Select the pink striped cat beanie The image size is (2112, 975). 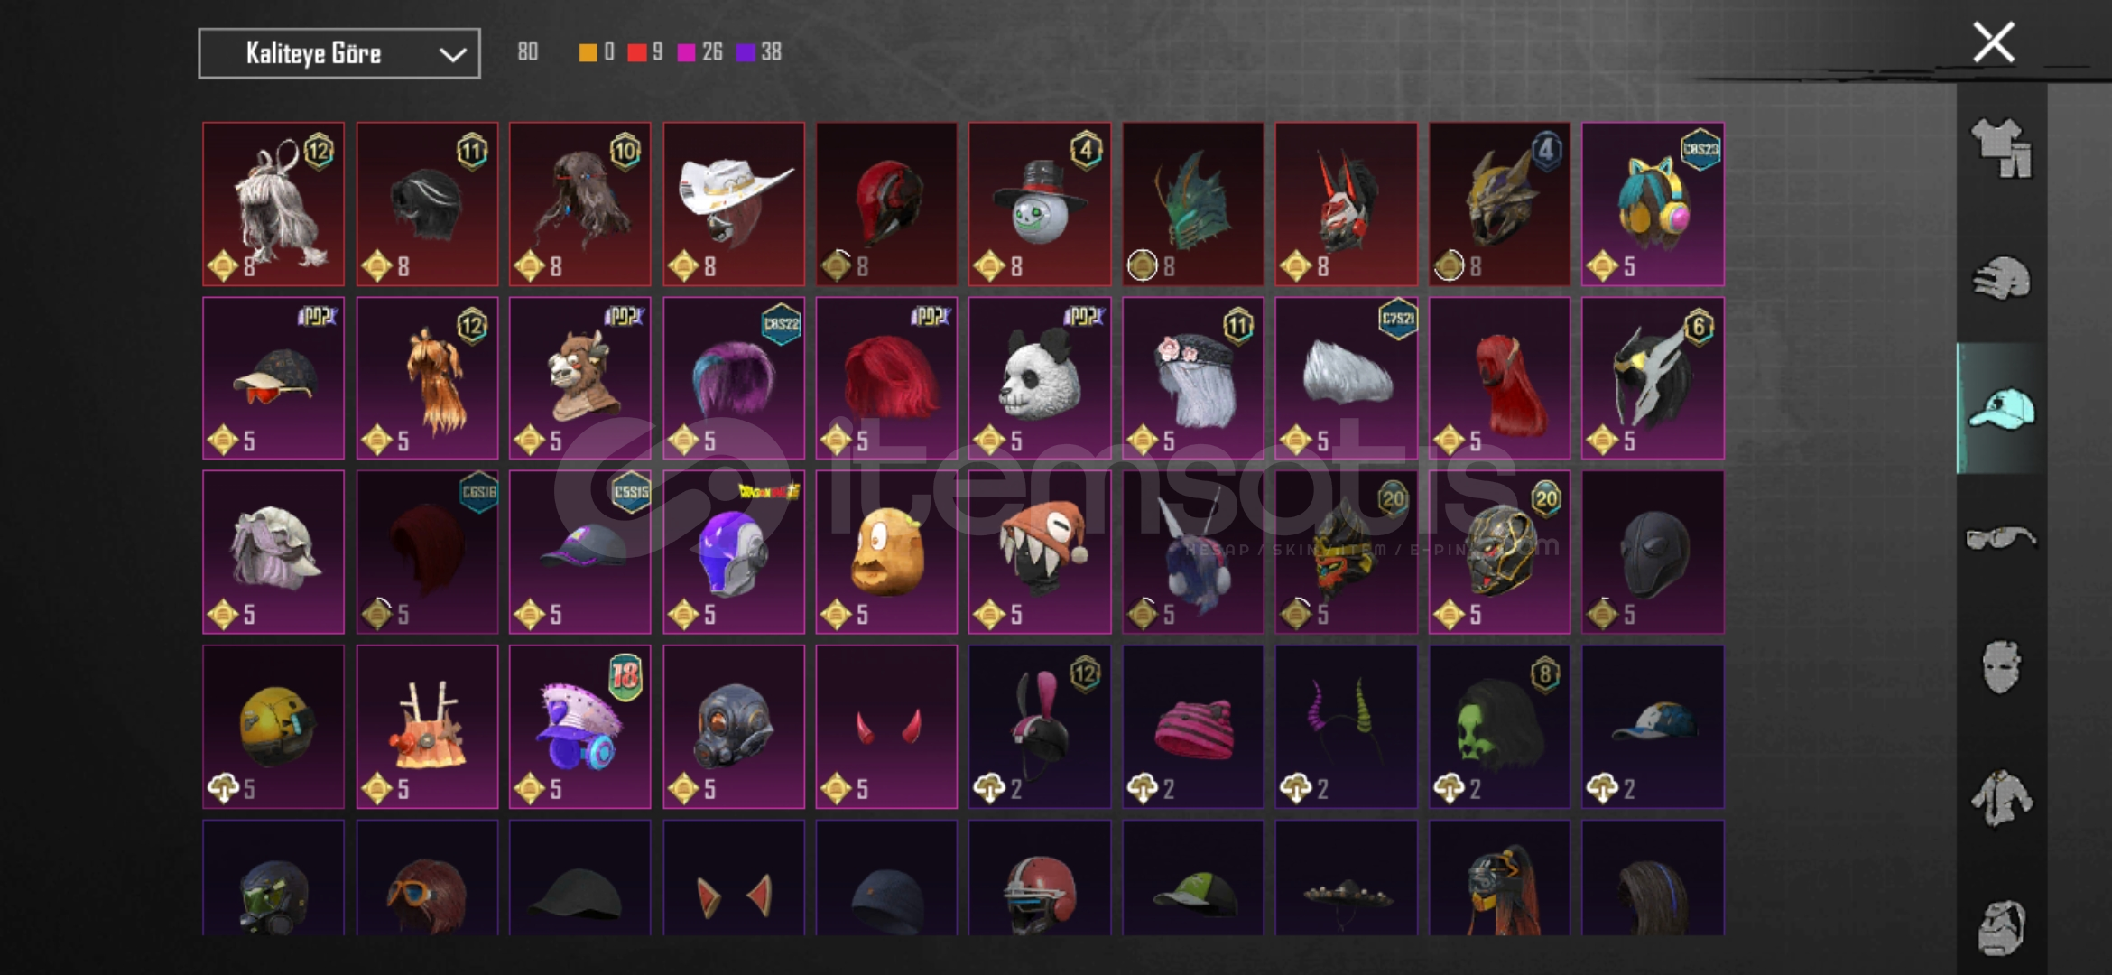pos(1192,727)
